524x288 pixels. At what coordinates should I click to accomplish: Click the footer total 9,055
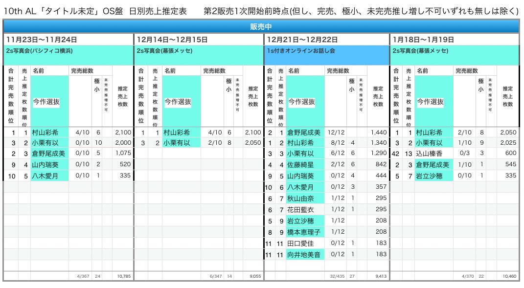tap(255, 276)
